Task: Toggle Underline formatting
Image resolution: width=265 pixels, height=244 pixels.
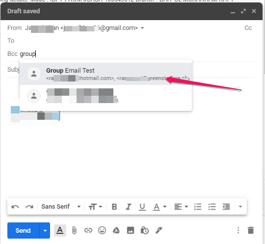Action: [142, 207]
